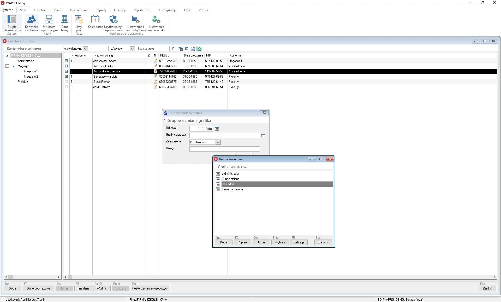Open the Raporty menu tab

tap(101, 10)
